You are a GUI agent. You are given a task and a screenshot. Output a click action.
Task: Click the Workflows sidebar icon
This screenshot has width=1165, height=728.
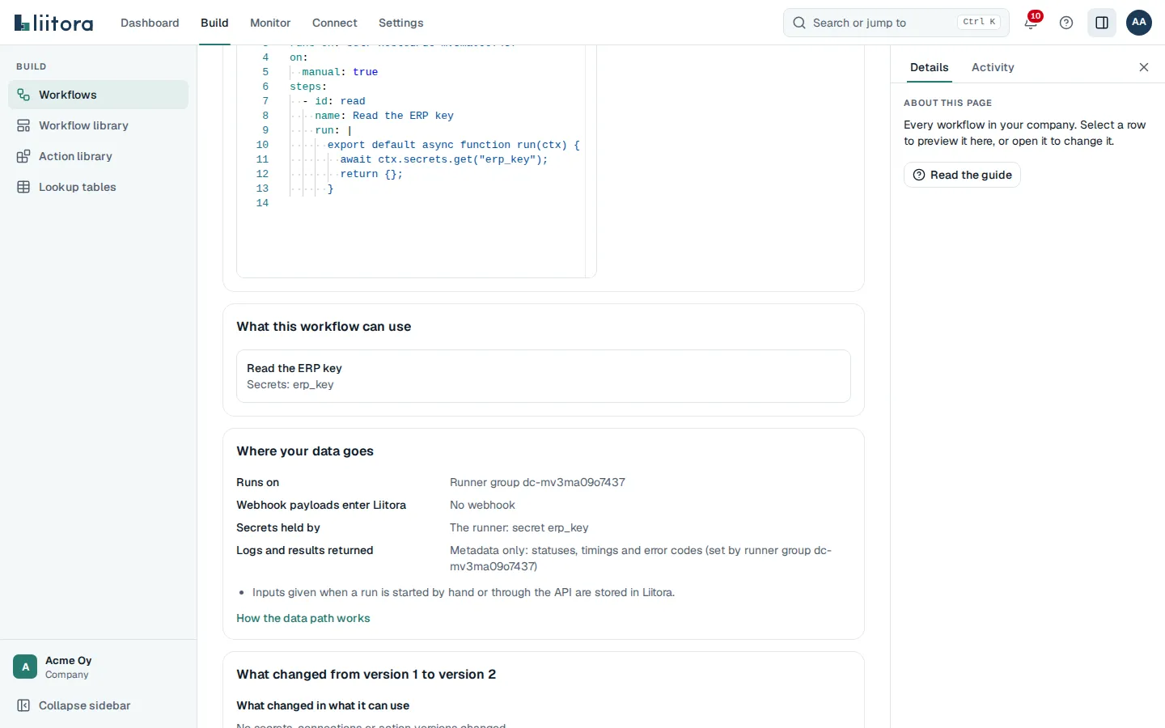point(23,95)
